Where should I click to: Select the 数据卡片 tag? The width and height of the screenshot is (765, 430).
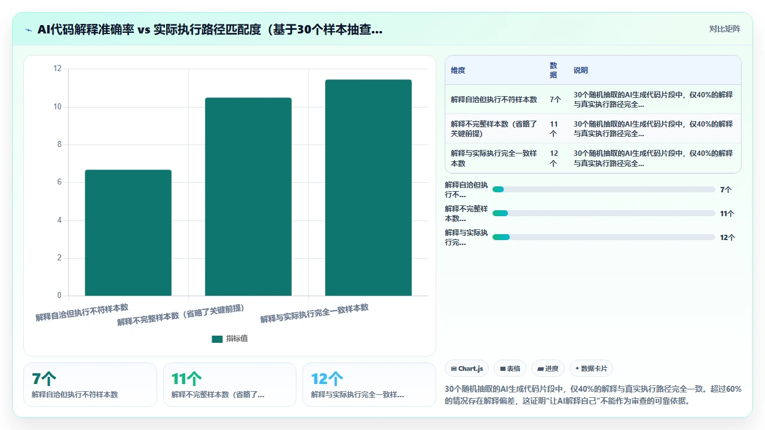[x=591, y=368]
